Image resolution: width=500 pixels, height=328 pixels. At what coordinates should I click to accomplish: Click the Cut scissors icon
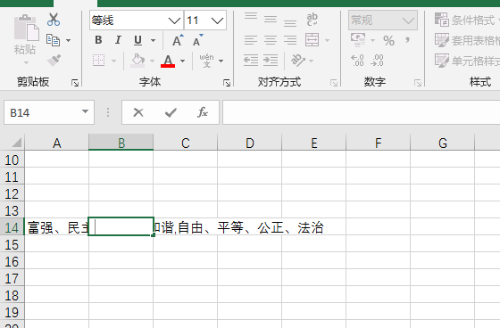click(54, 20)
